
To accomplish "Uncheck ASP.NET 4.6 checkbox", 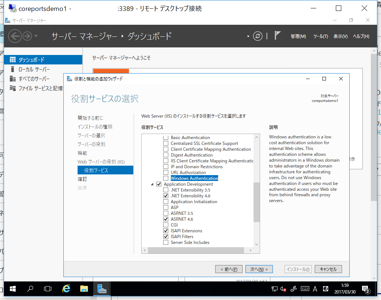I will 166,219.
